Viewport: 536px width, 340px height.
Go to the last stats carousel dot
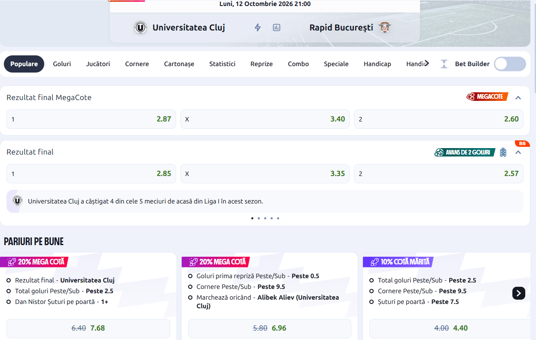coord(278,218)
